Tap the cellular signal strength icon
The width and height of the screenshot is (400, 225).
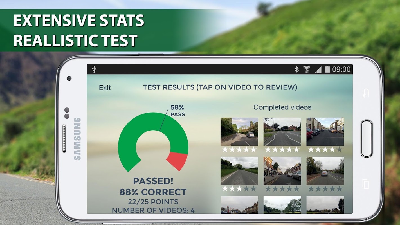[318, 69]
